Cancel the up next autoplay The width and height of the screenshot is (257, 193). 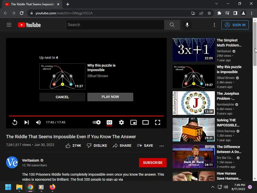62,97
